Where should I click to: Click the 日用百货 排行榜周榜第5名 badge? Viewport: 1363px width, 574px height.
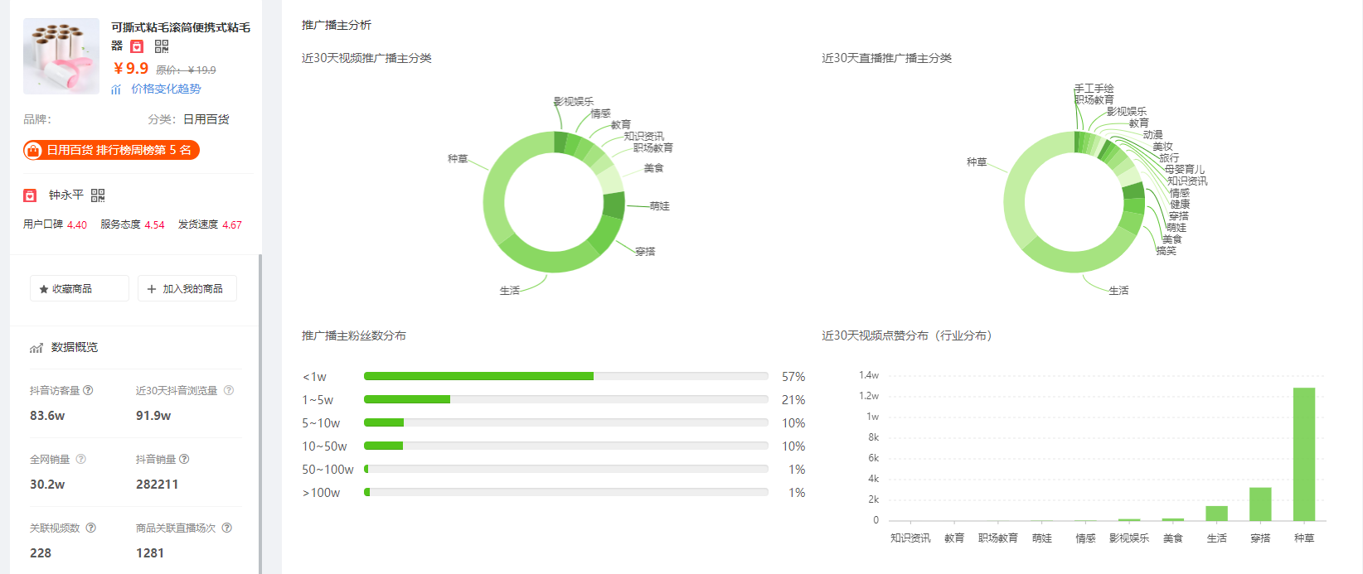[112, 150]
